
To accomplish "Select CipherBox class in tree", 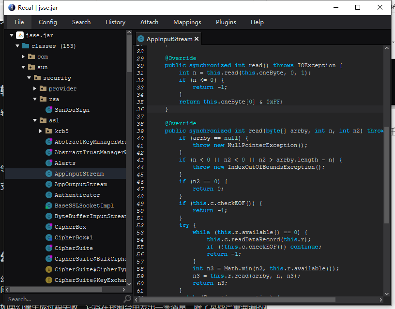I will point(70,227).
